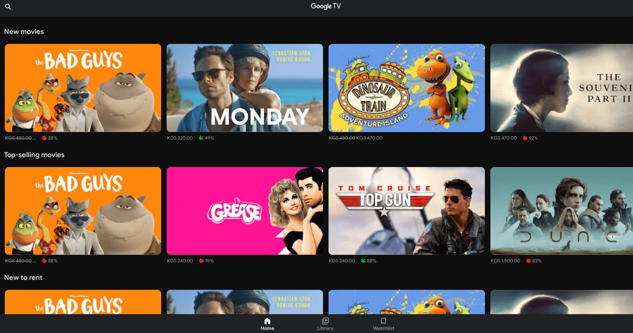This screenshot has width=633, height=333.
Task: Click the 83% rating under Dune
Action: pos(537,261)
